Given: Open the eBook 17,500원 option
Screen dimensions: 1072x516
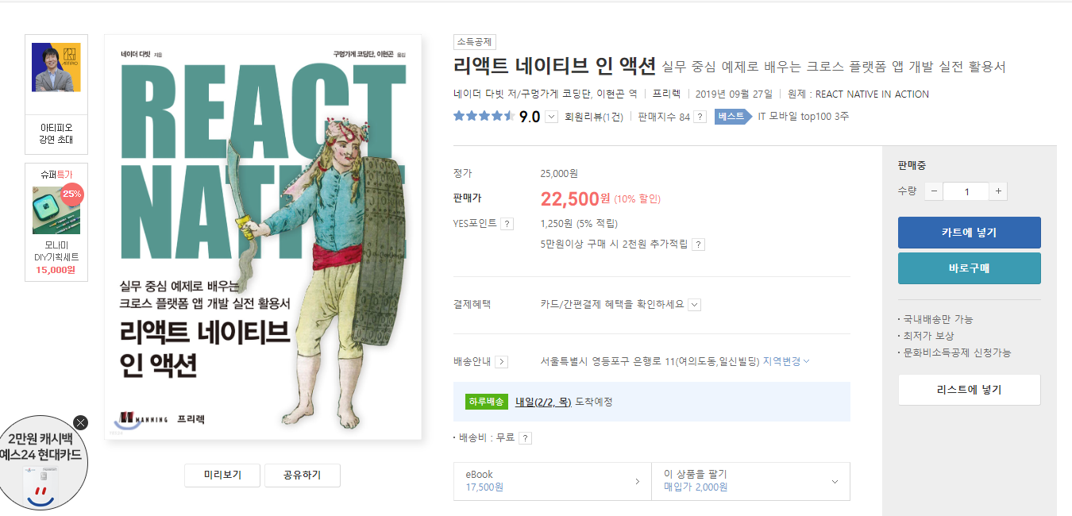Looking at the screenshot, I should [x=553, y=481].
